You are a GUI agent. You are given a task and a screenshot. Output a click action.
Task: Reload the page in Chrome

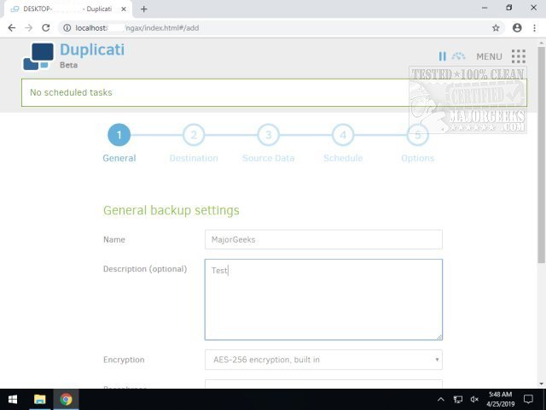[x=47, y=27]
